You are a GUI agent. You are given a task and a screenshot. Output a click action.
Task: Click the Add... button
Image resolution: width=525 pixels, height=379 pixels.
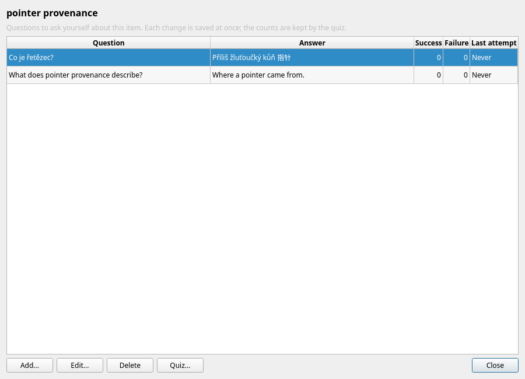30,365
